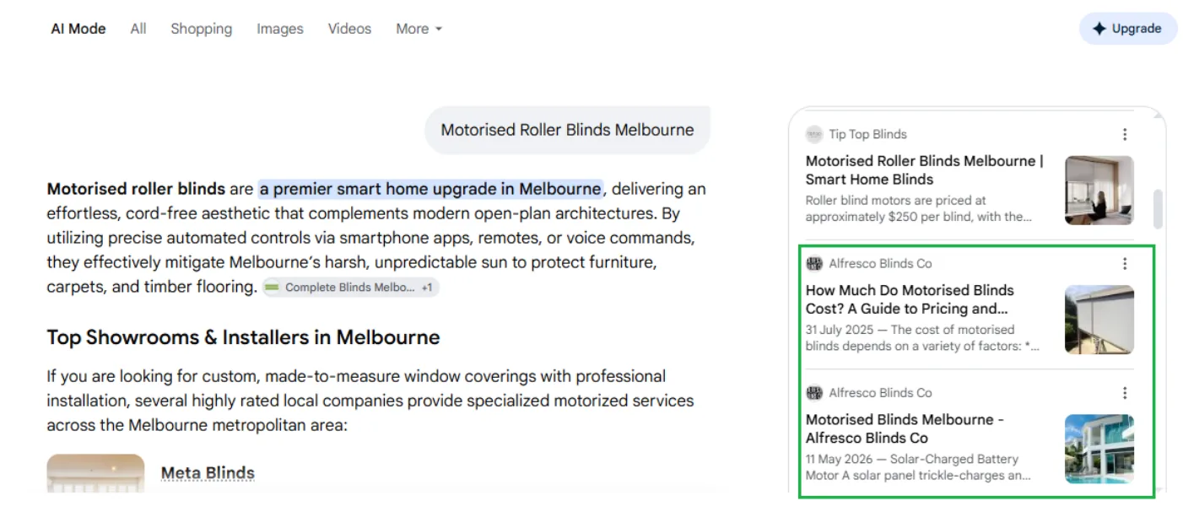Viewport: 1183px width, 506px height.
Task: Open three-dot menu for Tip Top Blinds result
Action: click(x=1125, y=134)
